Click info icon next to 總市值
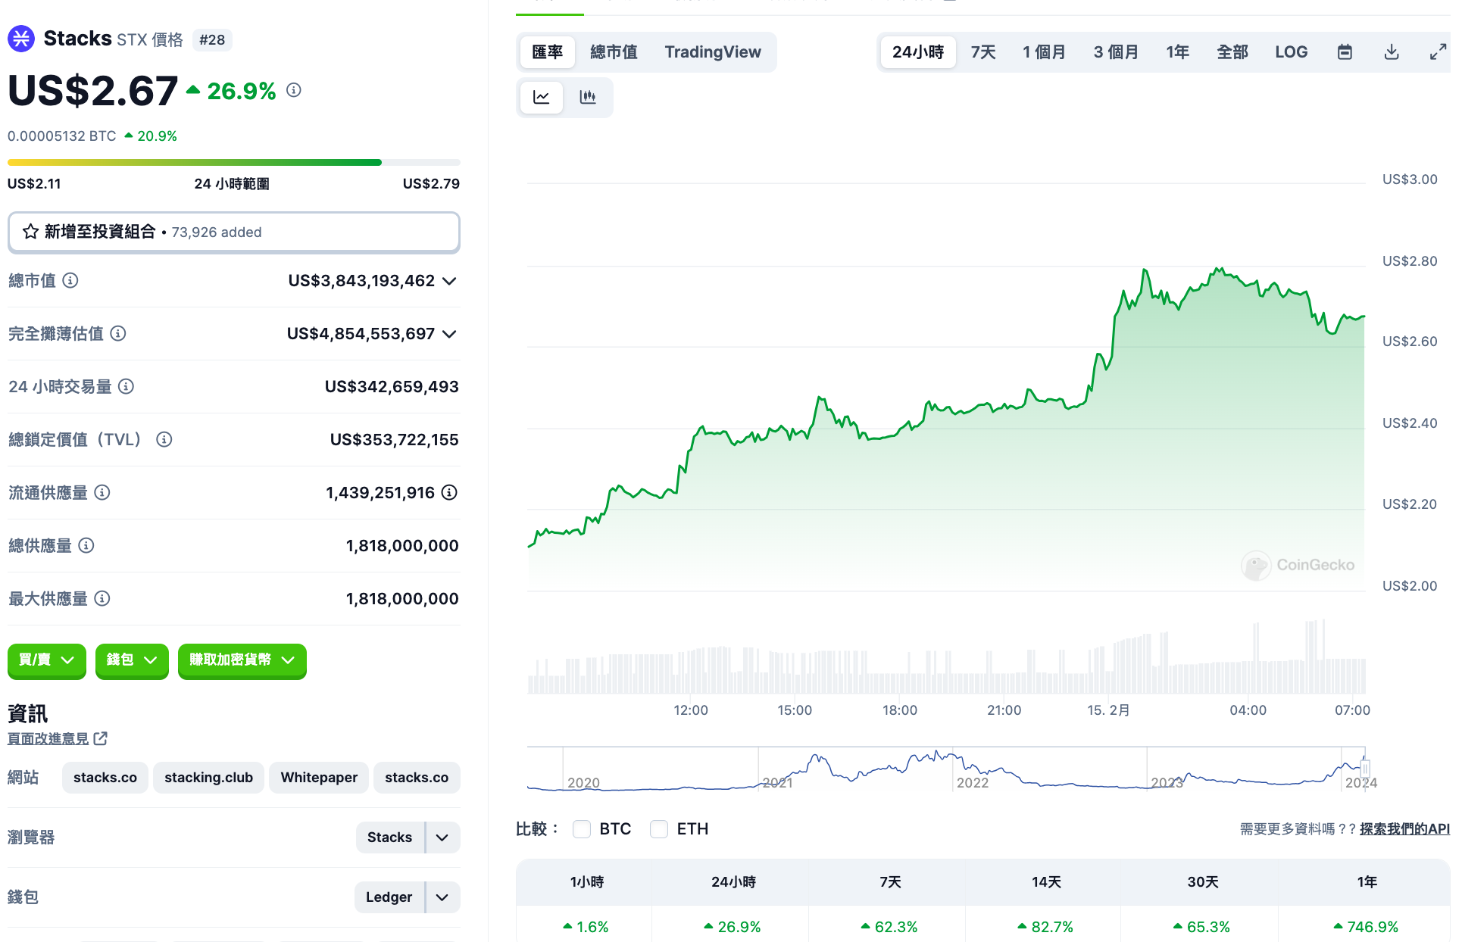Screen dimensions: 1462x942 pos(70,281)
